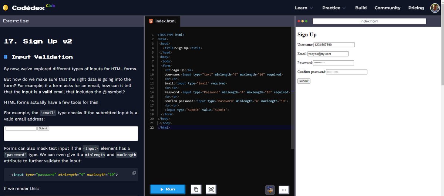Click the inline "email" code term
This screenshot has width=444, height=196.
(x=48, y=113)
